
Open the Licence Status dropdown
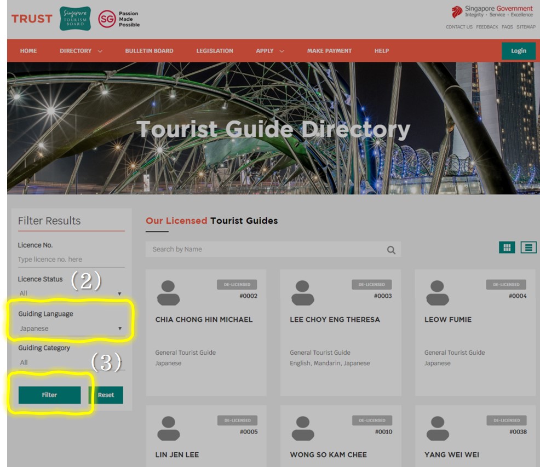(x=70, y=293)
